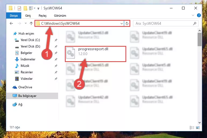Open İndirmeler folder in sidebar
Image resolution: width=207 pixels, height=138 pixels.
[28, 59]
